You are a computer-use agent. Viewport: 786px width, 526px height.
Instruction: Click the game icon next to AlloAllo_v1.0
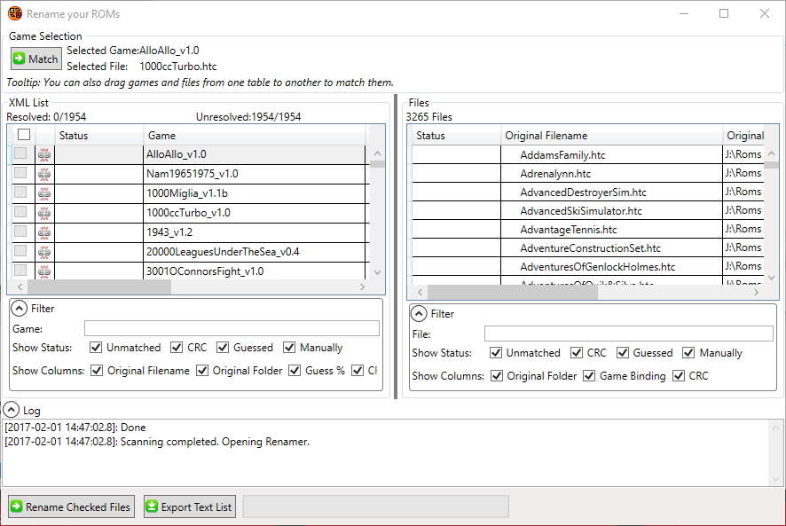(x=44, y=154)
